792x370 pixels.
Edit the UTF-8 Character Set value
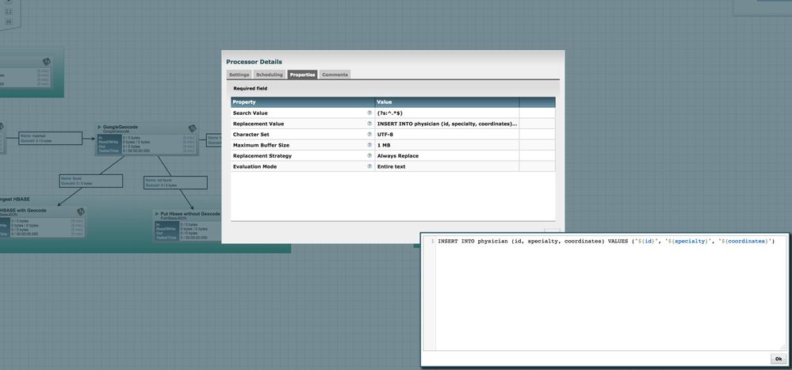(x=447, y=134)
